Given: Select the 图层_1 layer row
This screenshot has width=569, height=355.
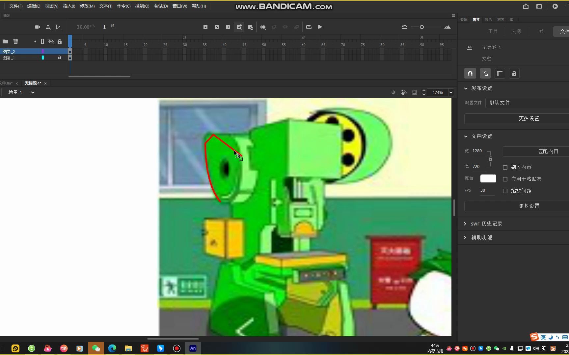Looking at the screenshot, I should point(34,58).
